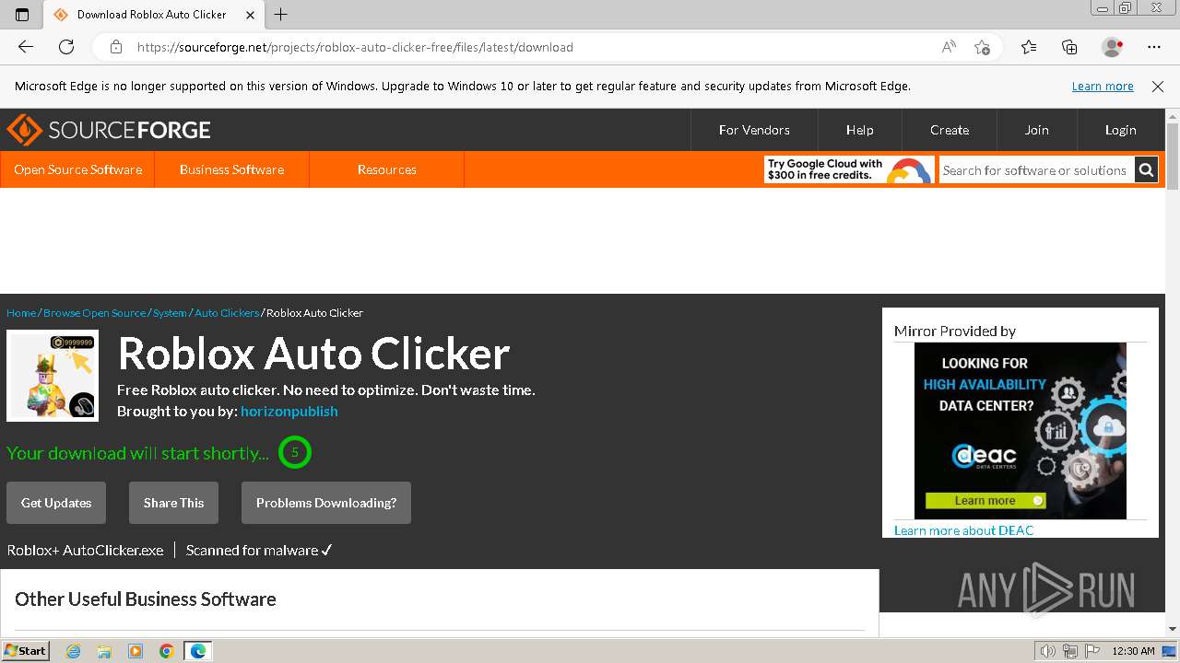This screenshot has width=1180, height=663.
Task: Click the Other Useful Business Software heading
Action: point(146,599)
